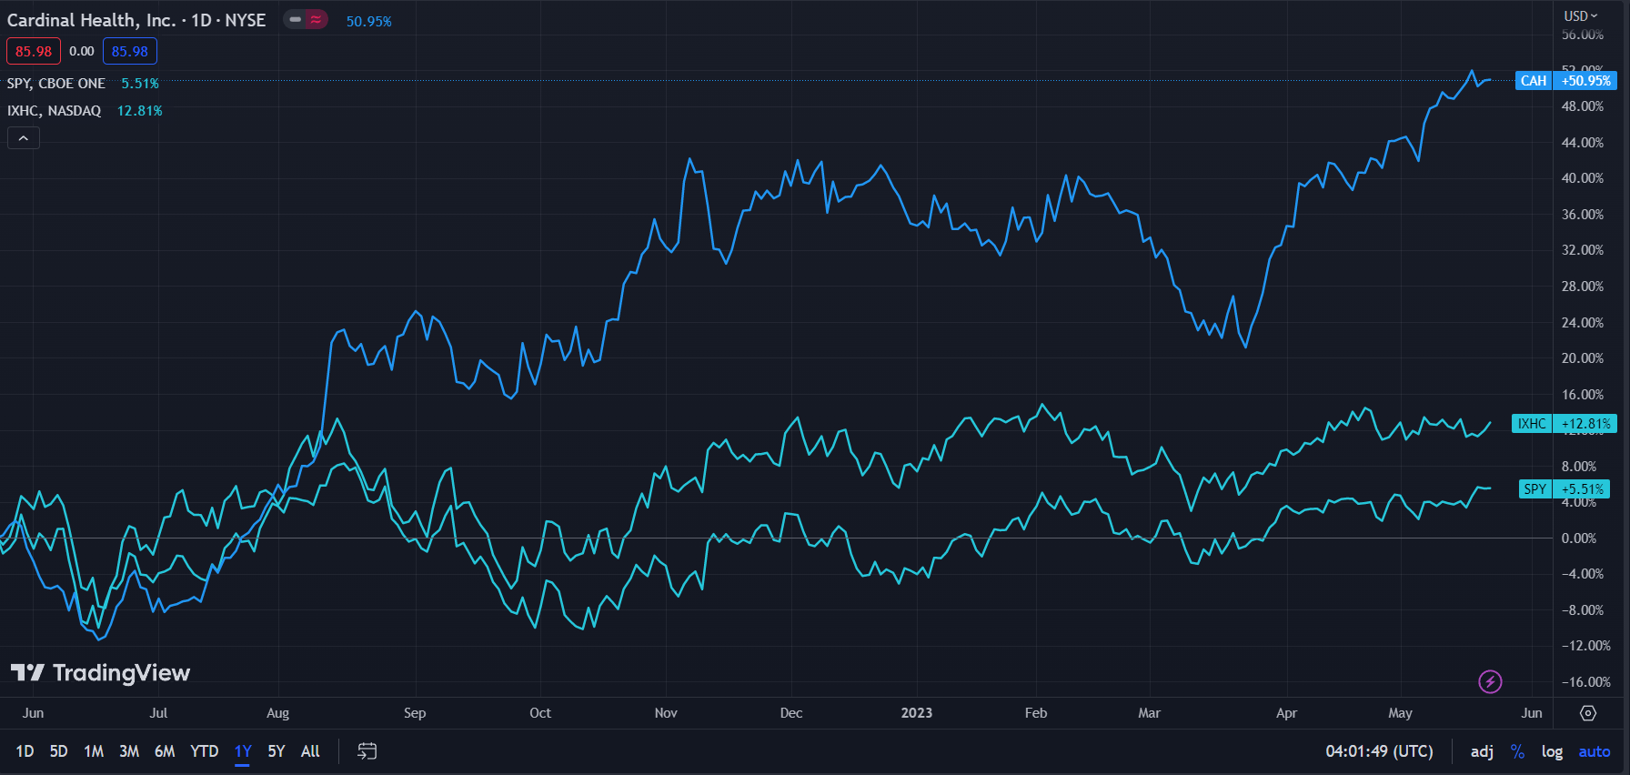Open the chart settings gear icon
Viewport: 1630px width, 775px height.
[1588, 713]
